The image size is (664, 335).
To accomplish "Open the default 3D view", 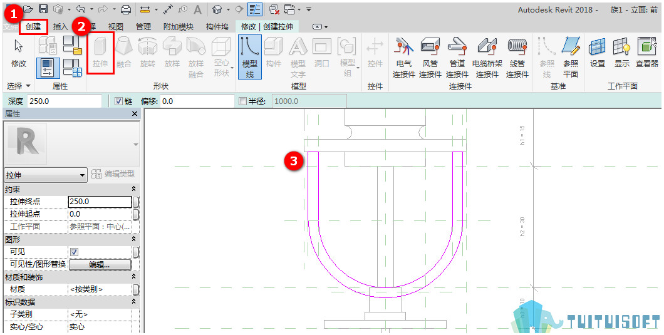I will pos(217,9).
